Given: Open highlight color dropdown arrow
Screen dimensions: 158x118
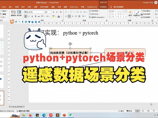Looking at the screenshot, I should tap(56, 16).
